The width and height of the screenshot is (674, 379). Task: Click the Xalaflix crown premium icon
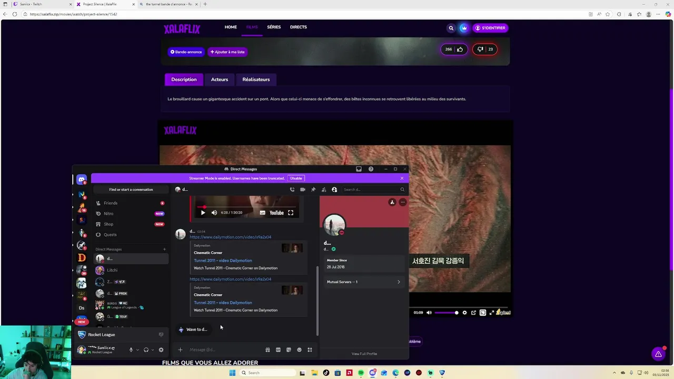coord(463,28)
